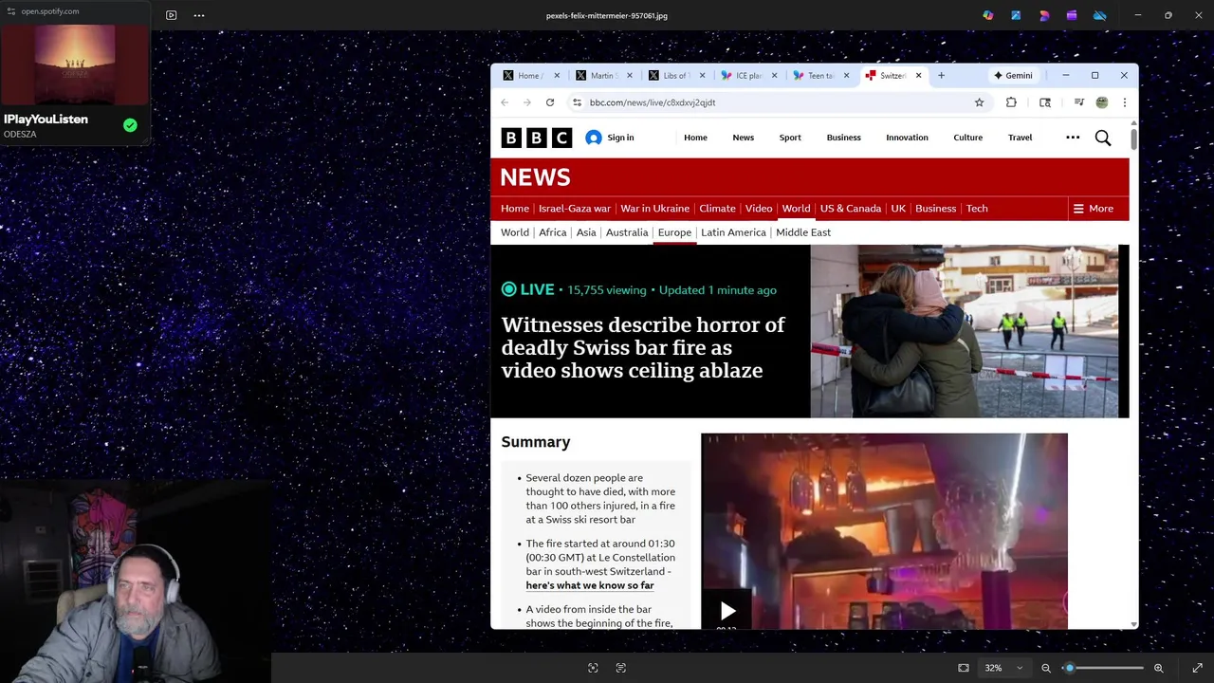Open the three-dots menu in Photos title bar
The image size is (1214, 683).
(x=199, y=15)
